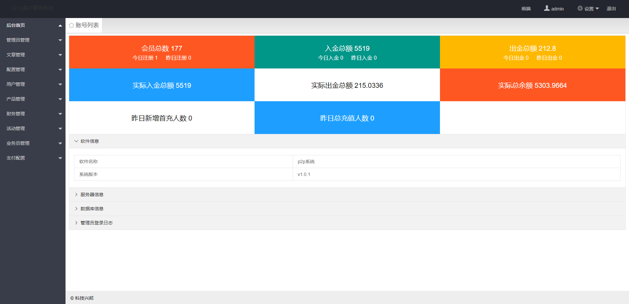This screenshot has height=304, width=629.
Task: Click 昨日注册 0 text
Action: 179,58
